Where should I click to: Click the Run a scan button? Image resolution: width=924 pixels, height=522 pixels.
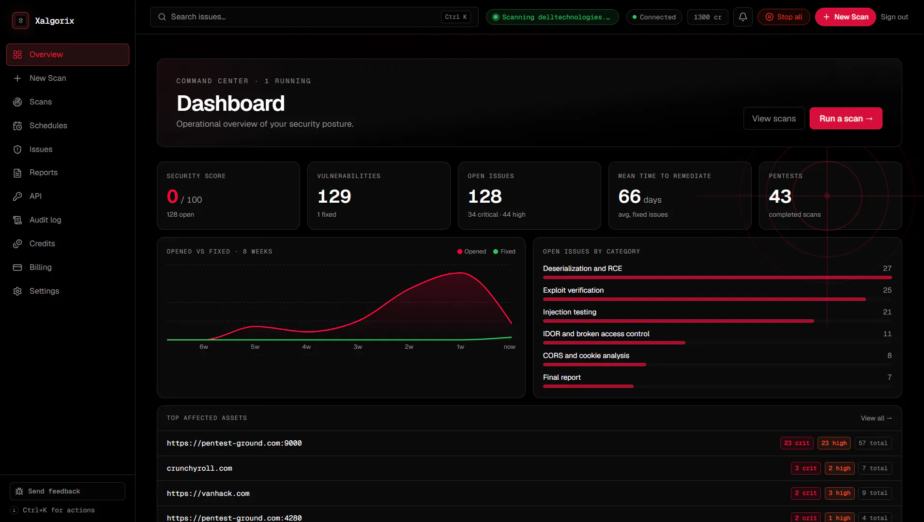tap(846, 119)
